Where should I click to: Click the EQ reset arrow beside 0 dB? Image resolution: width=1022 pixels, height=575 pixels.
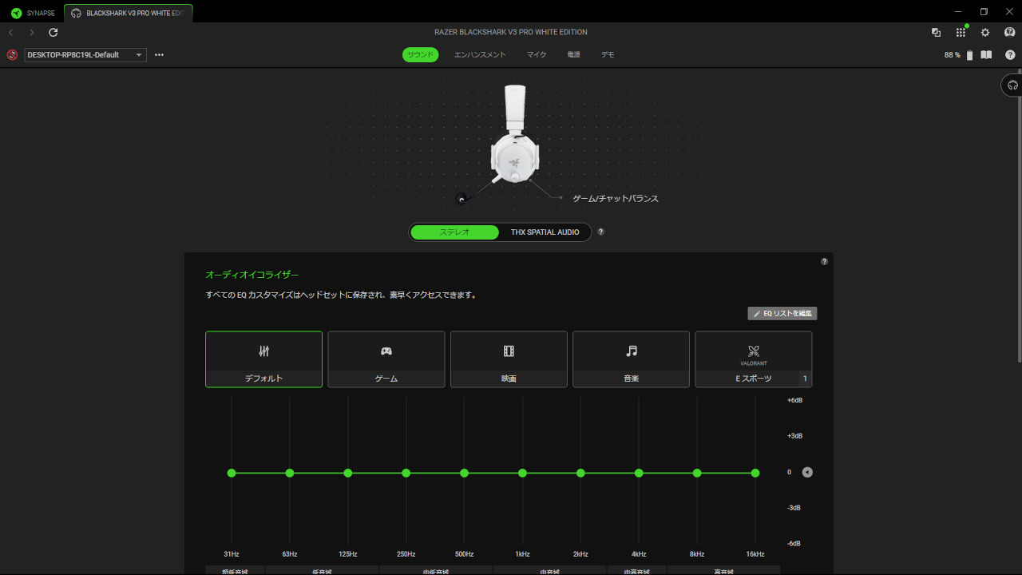pyautogui.click(x=807, y=472)
